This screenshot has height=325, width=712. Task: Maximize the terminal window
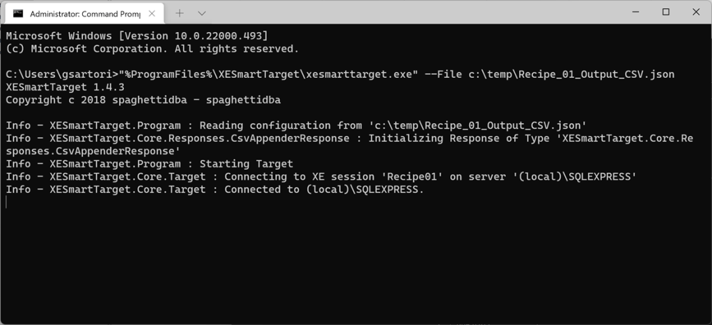pyautogui.click(x=666, y=12)
